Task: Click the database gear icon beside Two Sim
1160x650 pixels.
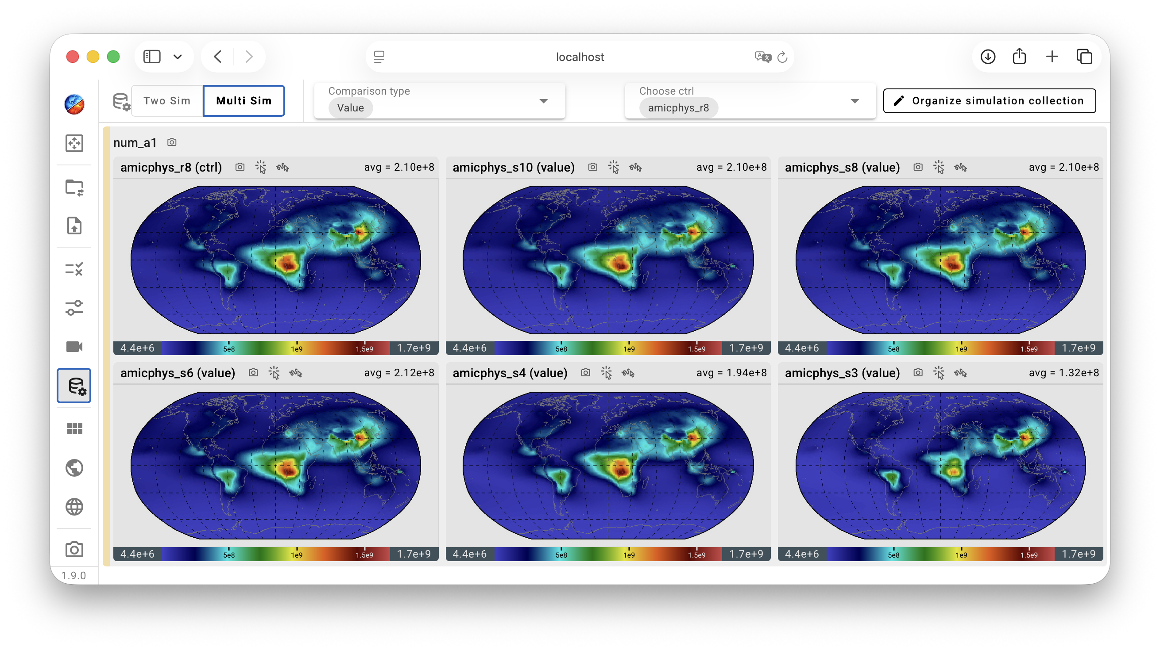Action: [x=121, y=101]
